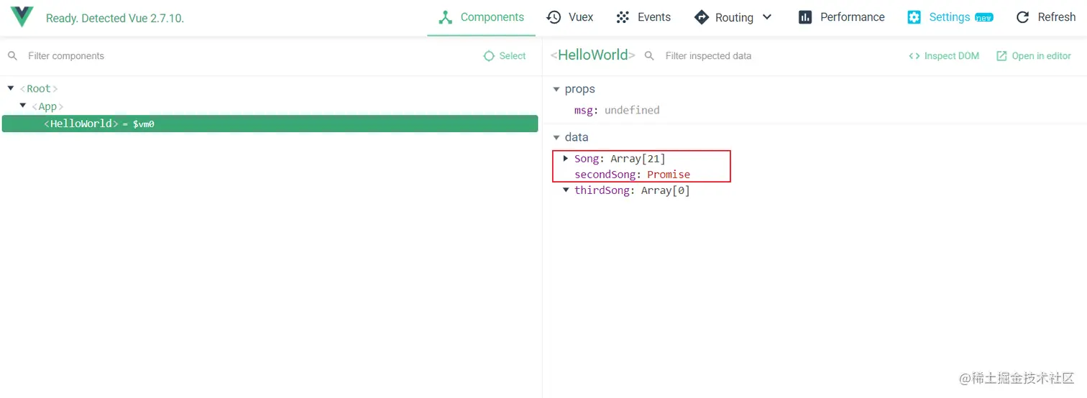Click the filter components magnifier icon
The image size is (1087, 398).
pos(12,56)
